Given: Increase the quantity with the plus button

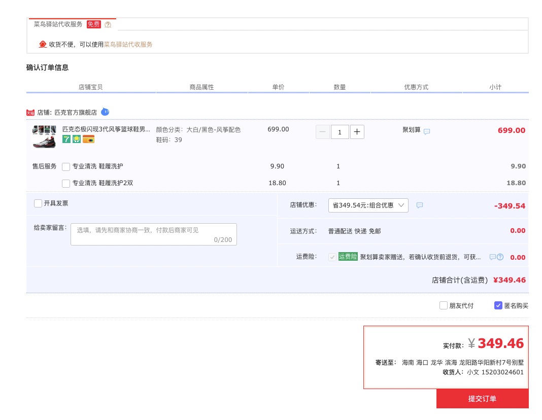Looking at the screenshot, I should [357, 132].
